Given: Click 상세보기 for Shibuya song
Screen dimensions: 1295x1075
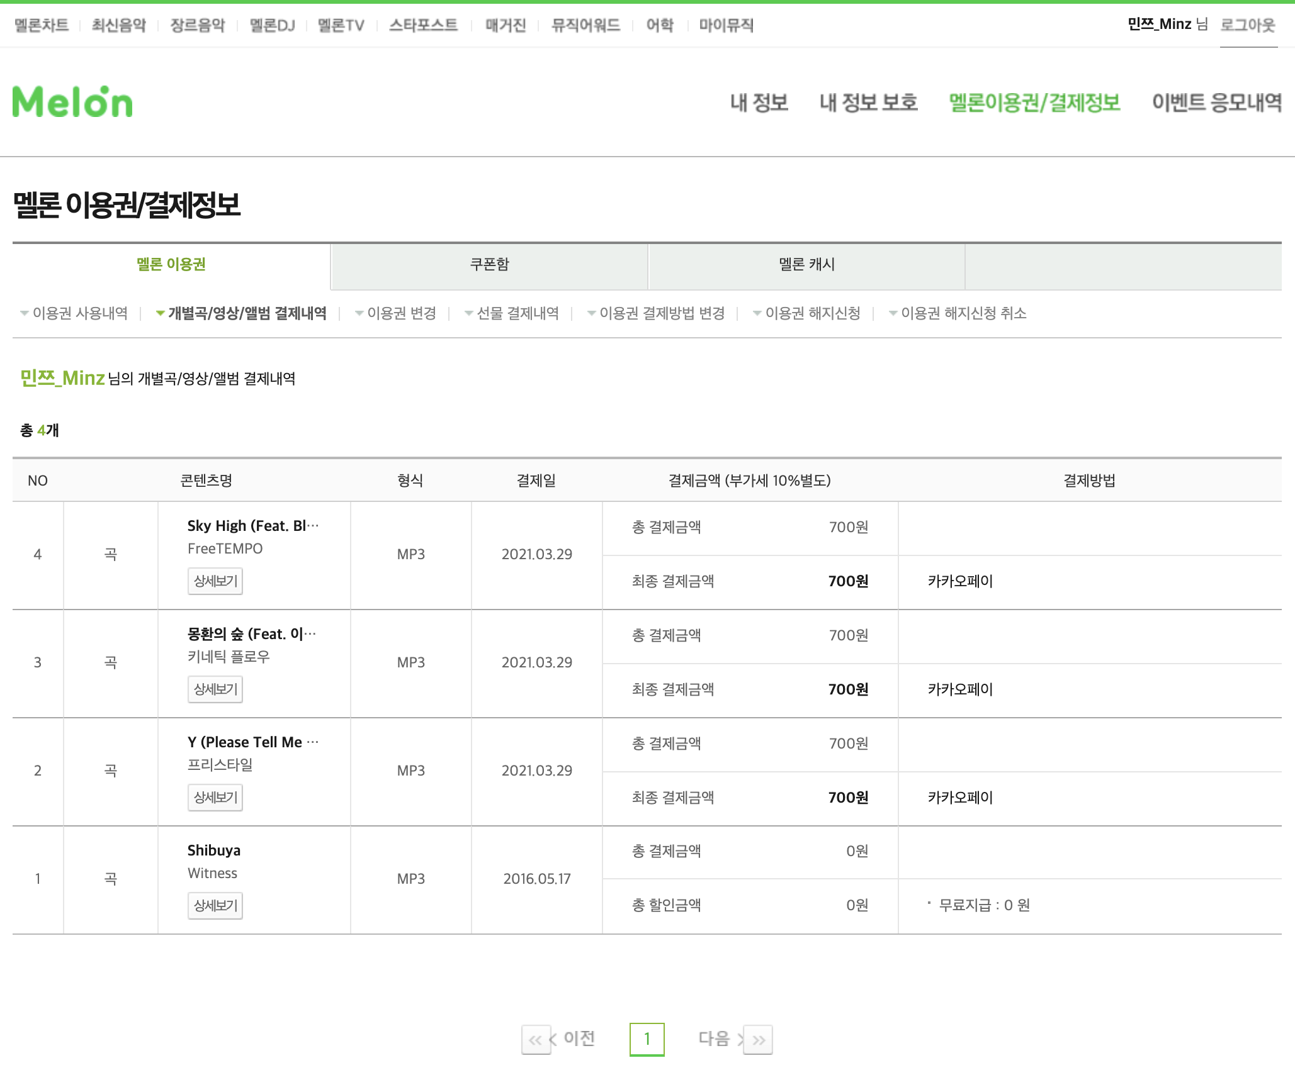Looking at the screenshot, I should 215,906.
